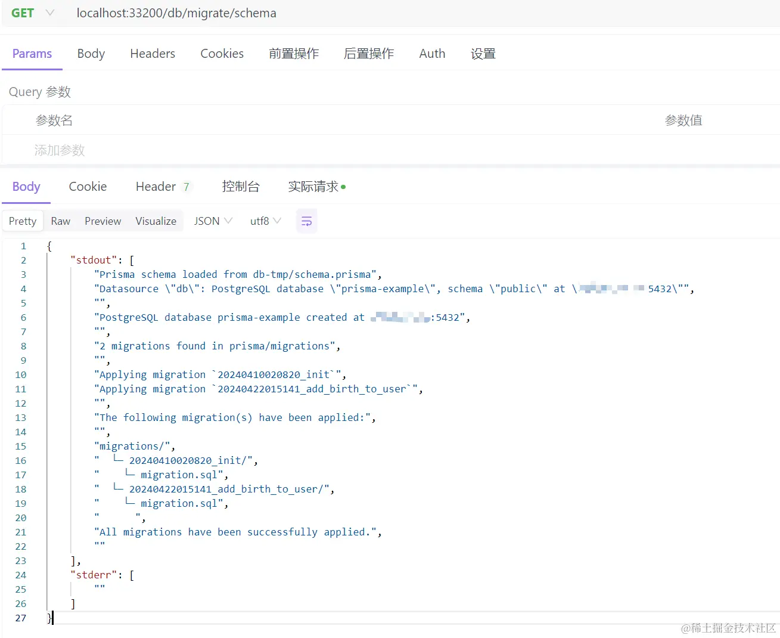Click line number 27 in gutter
The height and width of the screenshot is (638, 780).
[21, 618]
